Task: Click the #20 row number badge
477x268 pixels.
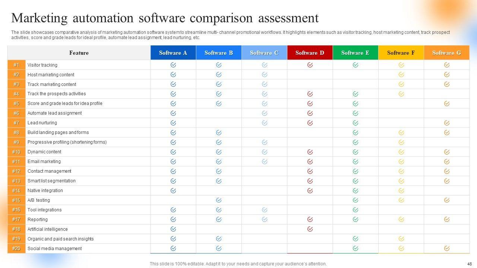Action: (16, 248)
